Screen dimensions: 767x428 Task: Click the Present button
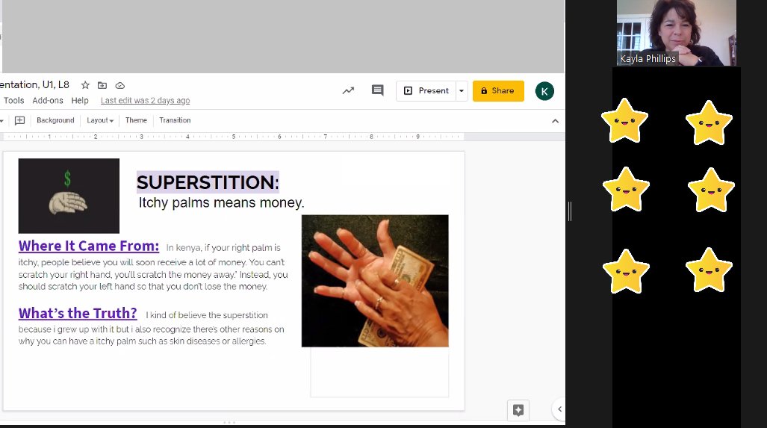pyautogui.click(x=426, y=91)
